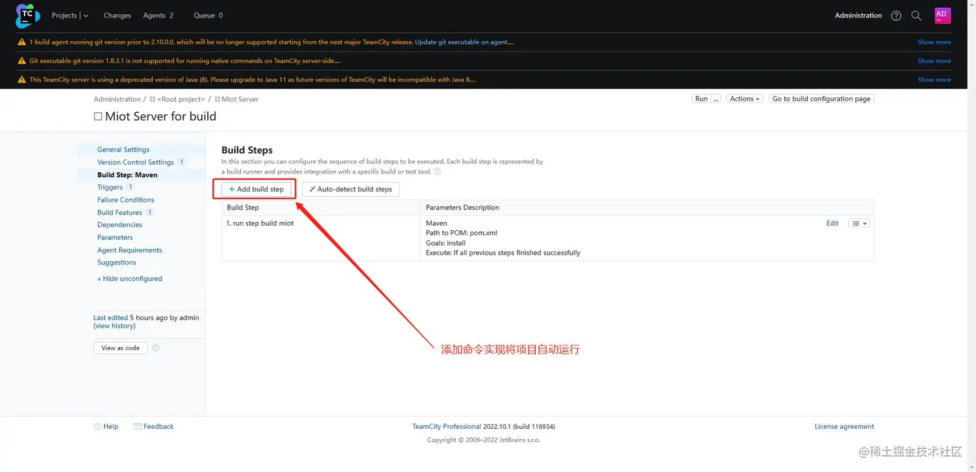Open the AD user avatar menu
The image size is (976, 472).
tap(942, 15)
